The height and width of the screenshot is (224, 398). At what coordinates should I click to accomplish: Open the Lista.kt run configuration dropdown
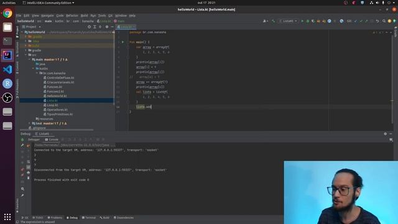pos(288,21)
